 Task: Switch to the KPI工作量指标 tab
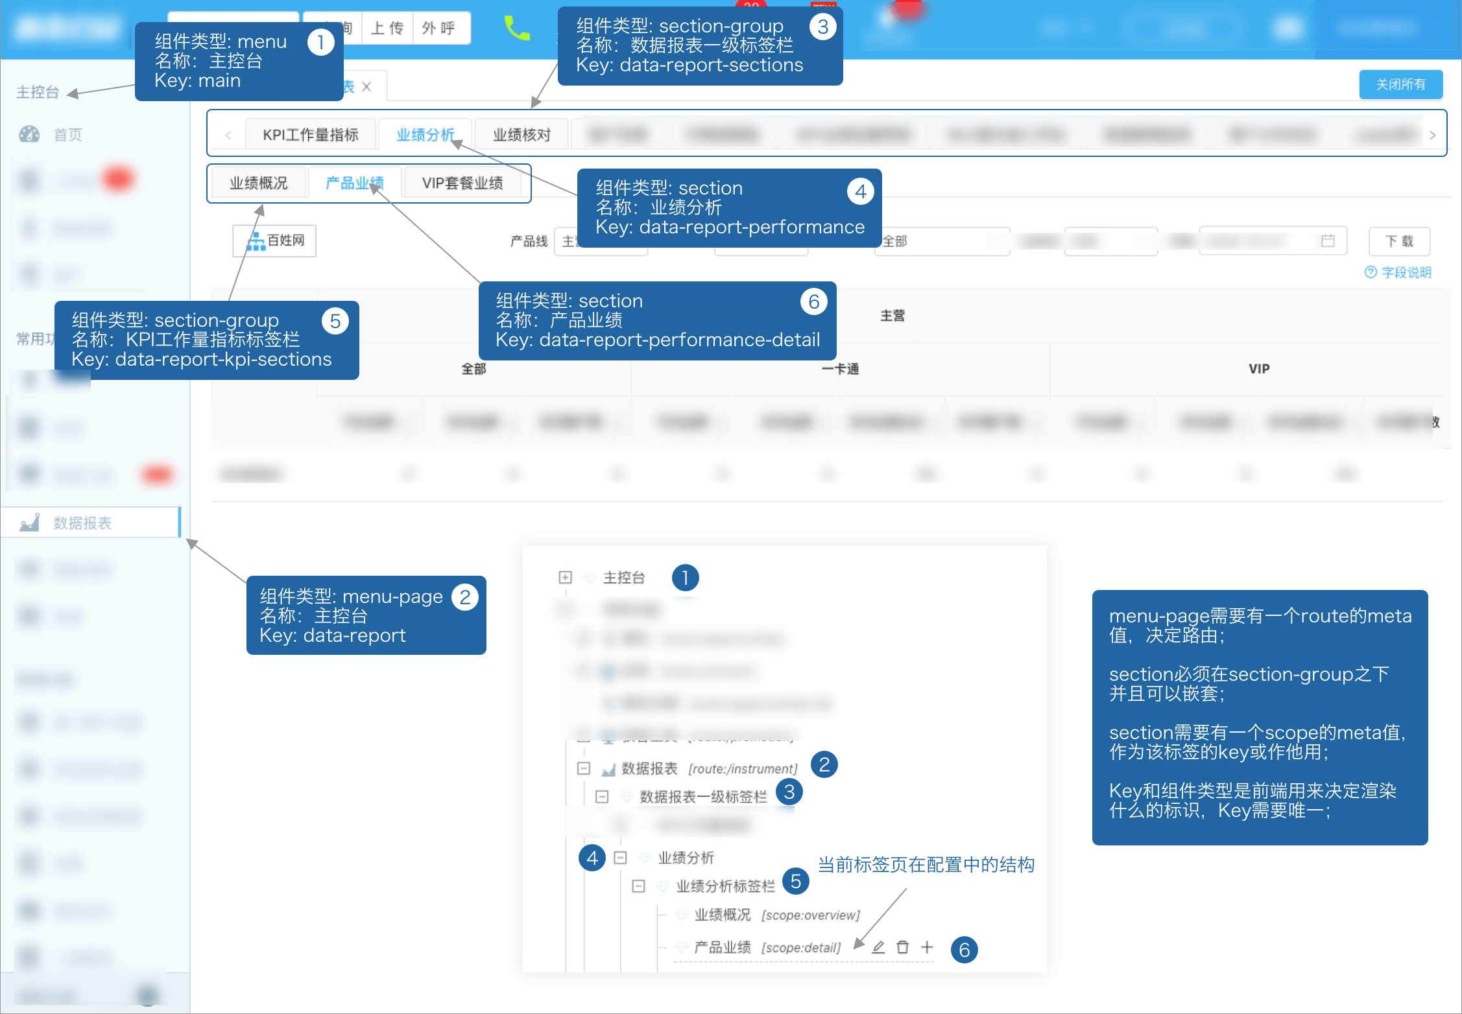(310, 135)
